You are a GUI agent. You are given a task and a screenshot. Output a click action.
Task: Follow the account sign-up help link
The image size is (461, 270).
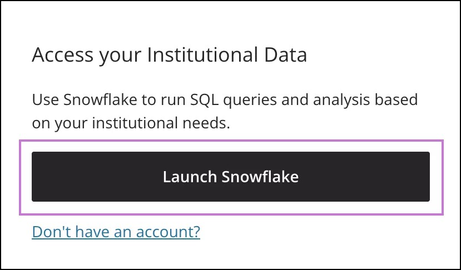coord(116,232)
